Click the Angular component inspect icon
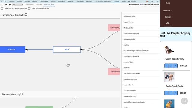This screenshot has width=192, height=108. (2, 5)
